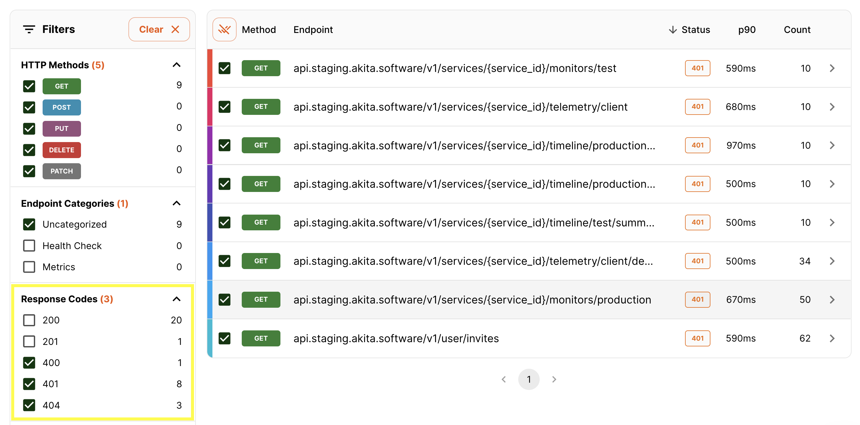Collapse the HTTP Methods section
This screenshot has height=425, width=860.
[176, 65]
